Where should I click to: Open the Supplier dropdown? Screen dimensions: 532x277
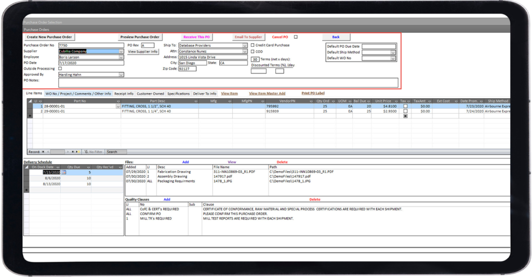121,51
